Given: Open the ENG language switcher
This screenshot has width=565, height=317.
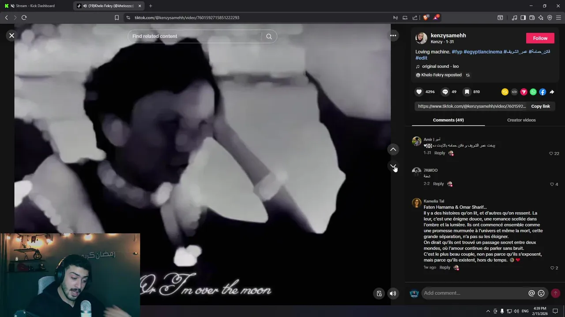Looking at the screenshot, I should tap(525, 311).
